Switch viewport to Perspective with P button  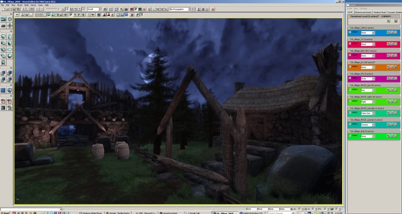click(x=71, y=15)
